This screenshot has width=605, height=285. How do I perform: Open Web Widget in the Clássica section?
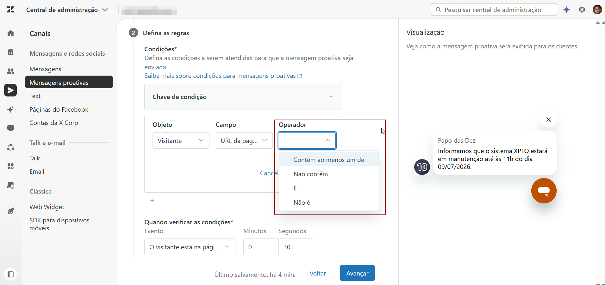pos(47,207)
